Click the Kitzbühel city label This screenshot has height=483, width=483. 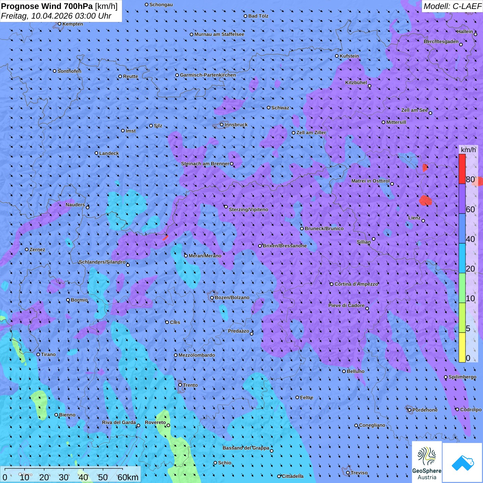click(356, 82)
